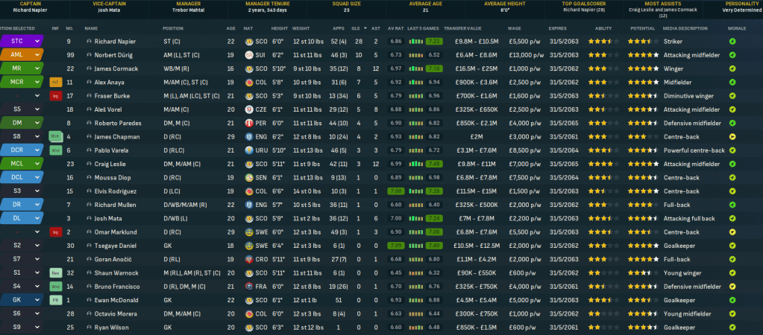Click Roberto Paredes' Peru flag icon
Viewport: 763px width, 335px height.
248,123
